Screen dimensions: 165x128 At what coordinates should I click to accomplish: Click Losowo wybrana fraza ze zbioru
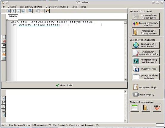(x=146, y=17)
